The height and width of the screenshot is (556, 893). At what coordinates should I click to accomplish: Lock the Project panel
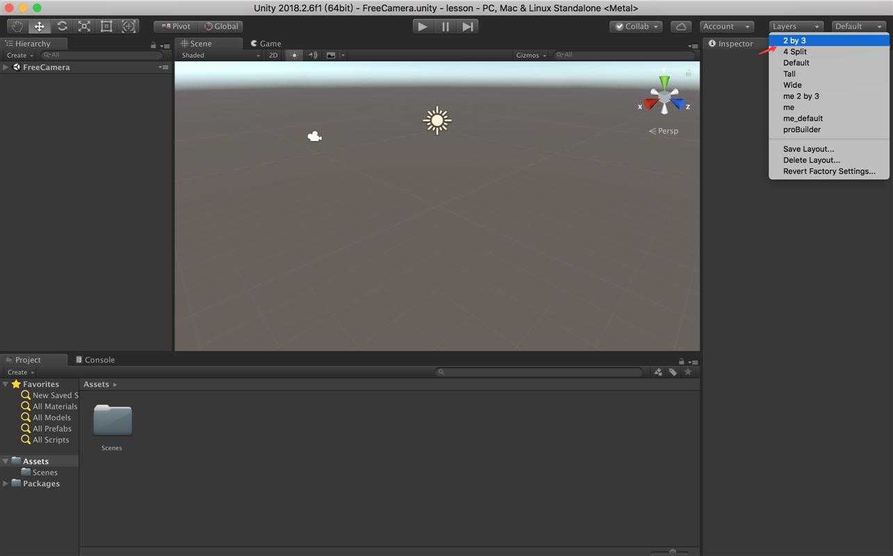[682, 361]
